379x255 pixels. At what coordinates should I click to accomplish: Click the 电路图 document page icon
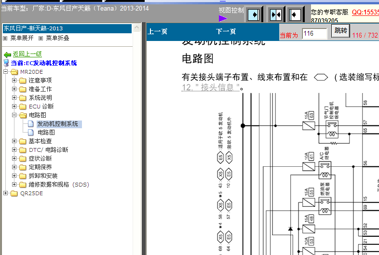pos(31,133)
